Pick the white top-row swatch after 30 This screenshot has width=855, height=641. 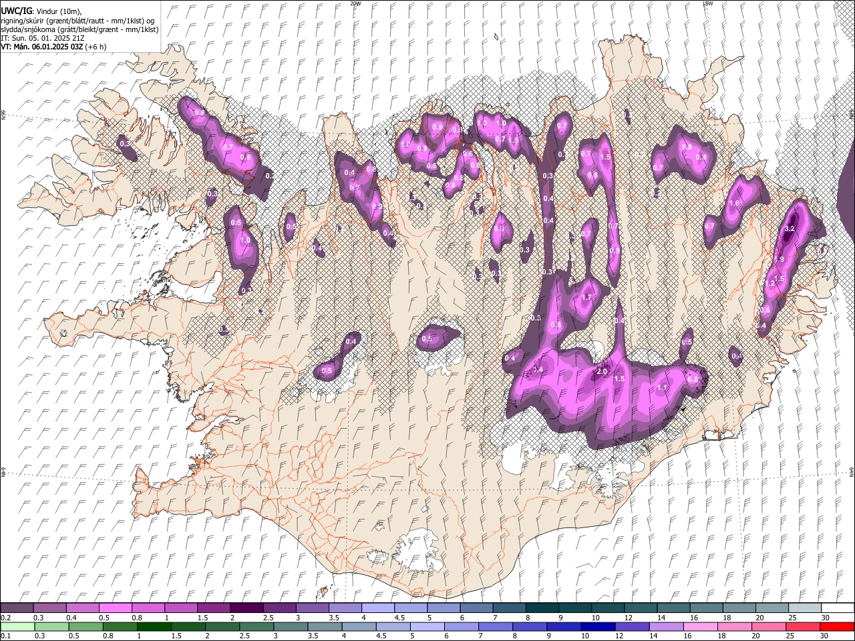[838, 608]
